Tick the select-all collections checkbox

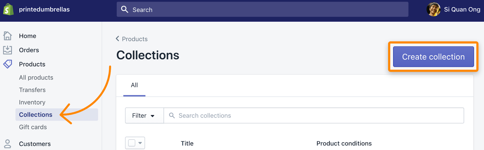(132, 143)
